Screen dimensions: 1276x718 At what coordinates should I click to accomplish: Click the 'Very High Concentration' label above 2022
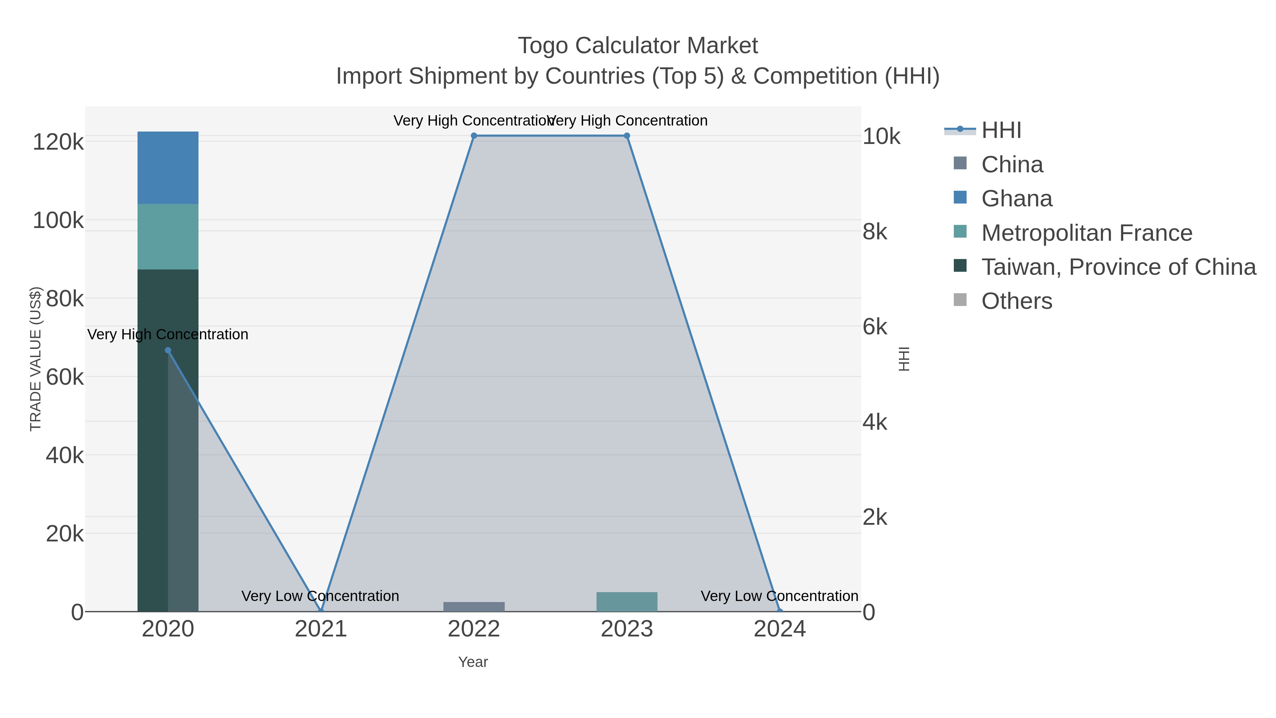(474, 121)
